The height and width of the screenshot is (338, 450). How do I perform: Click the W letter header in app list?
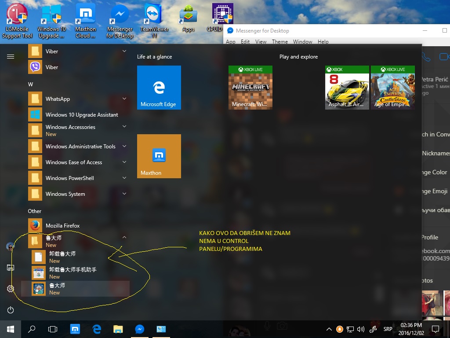(30, 84)
